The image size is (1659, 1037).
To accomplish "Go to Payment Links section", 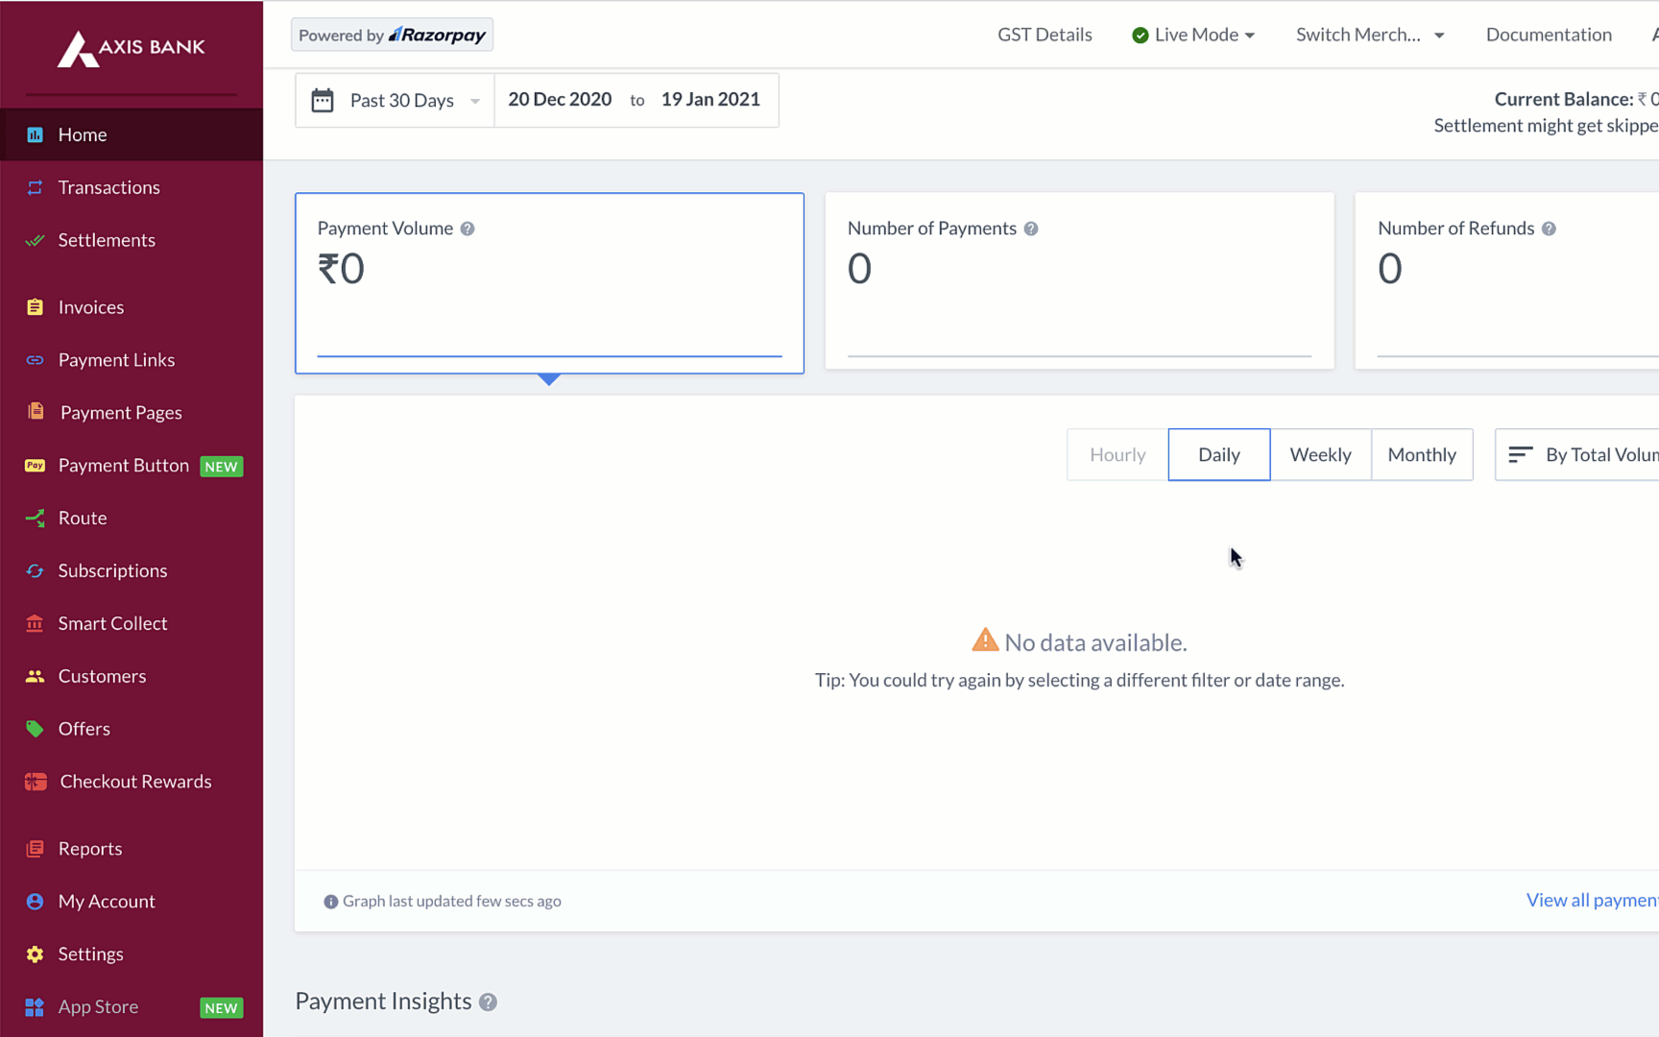I will [x=116, y=360].
